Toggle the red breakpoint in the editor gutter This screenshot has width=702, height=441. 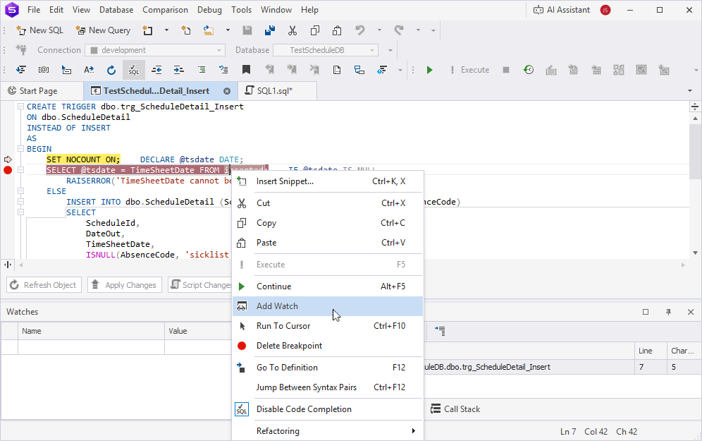pos(8,170)
